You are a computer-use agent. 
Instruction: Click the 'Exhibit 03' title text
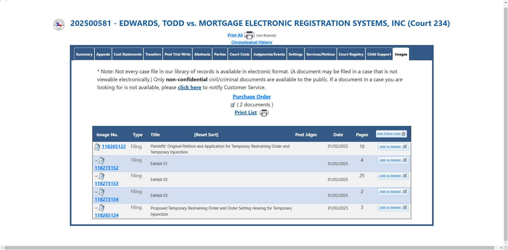pos(159,196)
